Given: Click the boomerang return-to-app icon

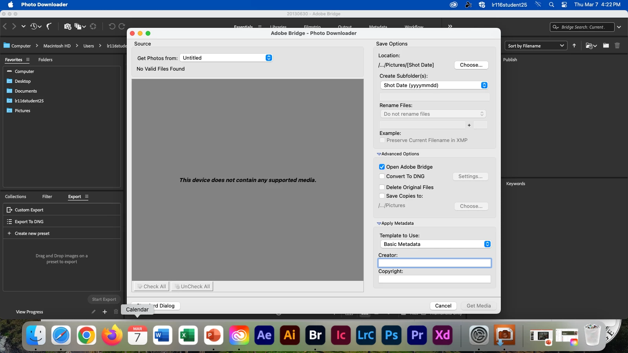Looking at the screenshot, I should tap(49, 26).
